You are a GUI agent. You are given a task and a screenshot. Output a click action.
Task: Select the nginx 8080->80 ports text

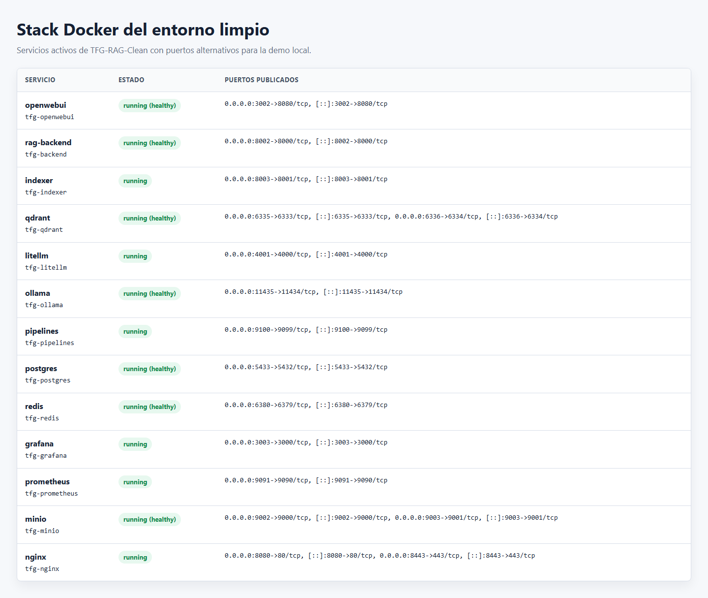pos(380,556)
